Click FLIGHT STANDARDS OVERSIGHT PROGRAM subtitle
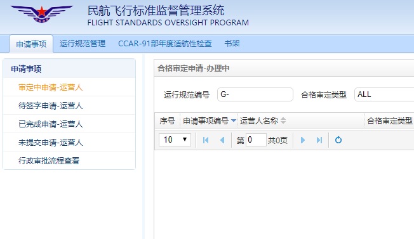Viewport: 414px width, 239px height. pyautogui.click(x=168, y=23)
